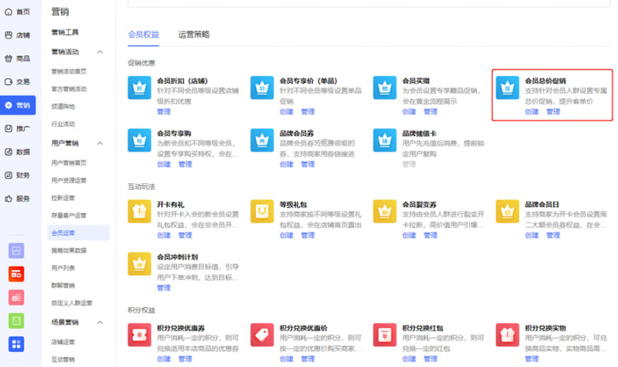This screenshot has width=618, height=367.
Task: Open 群聊营销 submenu item
Action: coord(63,285)
